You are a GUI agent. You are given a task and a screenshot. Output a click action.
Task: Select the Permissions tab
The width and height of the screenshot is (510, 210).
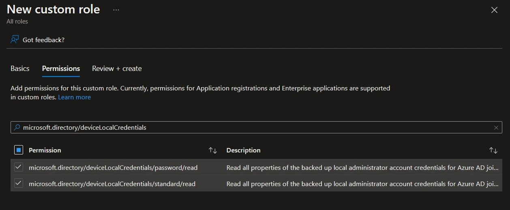pyautogui.click(x=61, y=69)
